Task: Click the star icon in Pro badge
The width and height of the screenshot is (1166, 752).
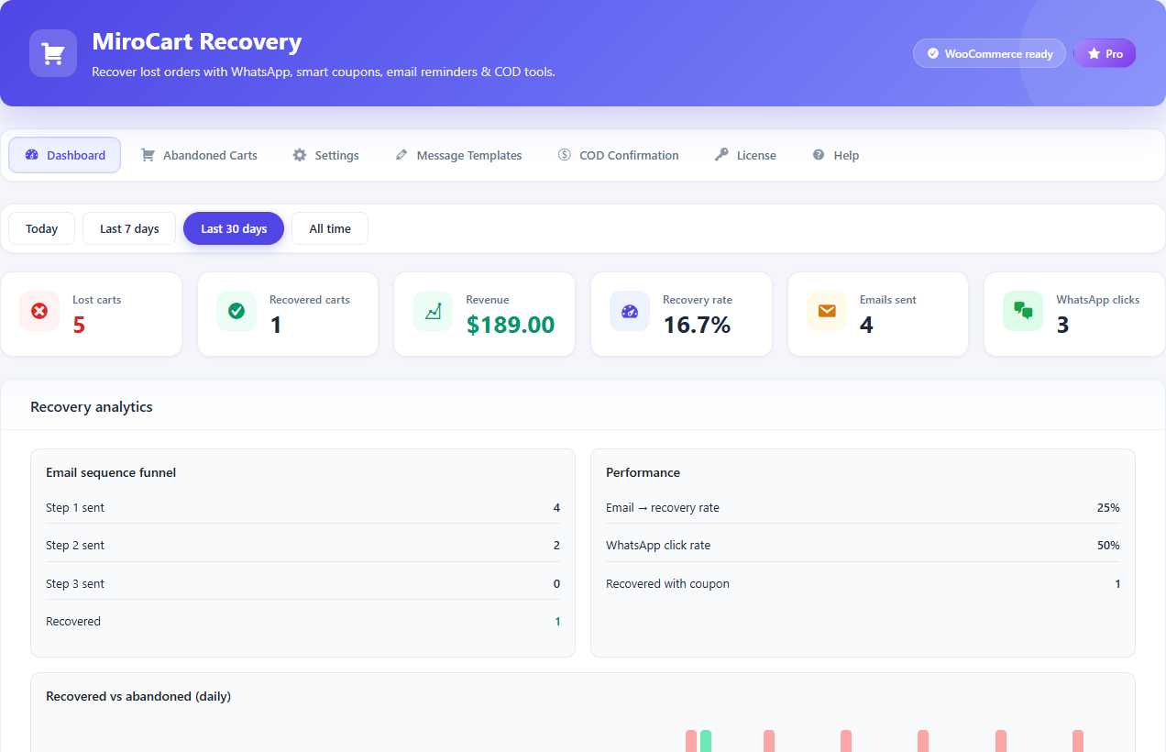Action: tap(1094, 53)
